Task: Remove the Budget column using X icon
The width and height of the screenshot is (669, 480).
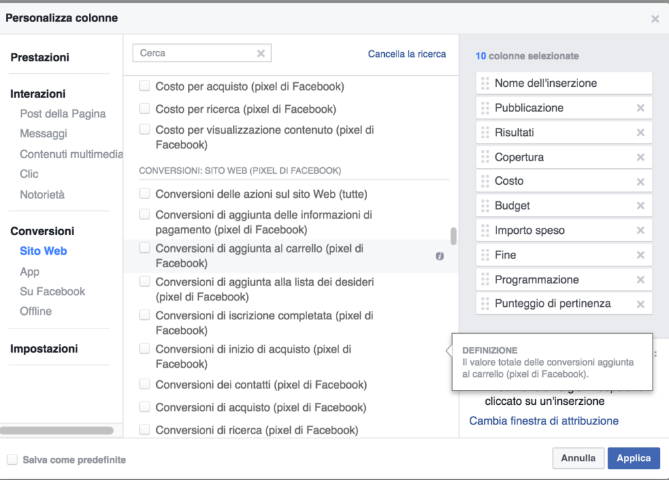Action: point(640,206)
